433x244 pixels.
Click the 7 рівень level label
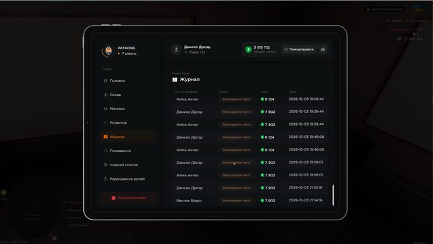point(129,53)
